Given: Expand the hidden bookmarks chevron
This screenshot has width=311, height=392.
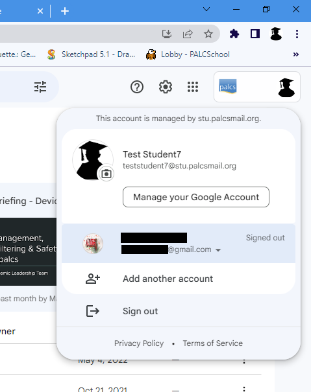Looking at the screenshot, I should tap(296, 54).
